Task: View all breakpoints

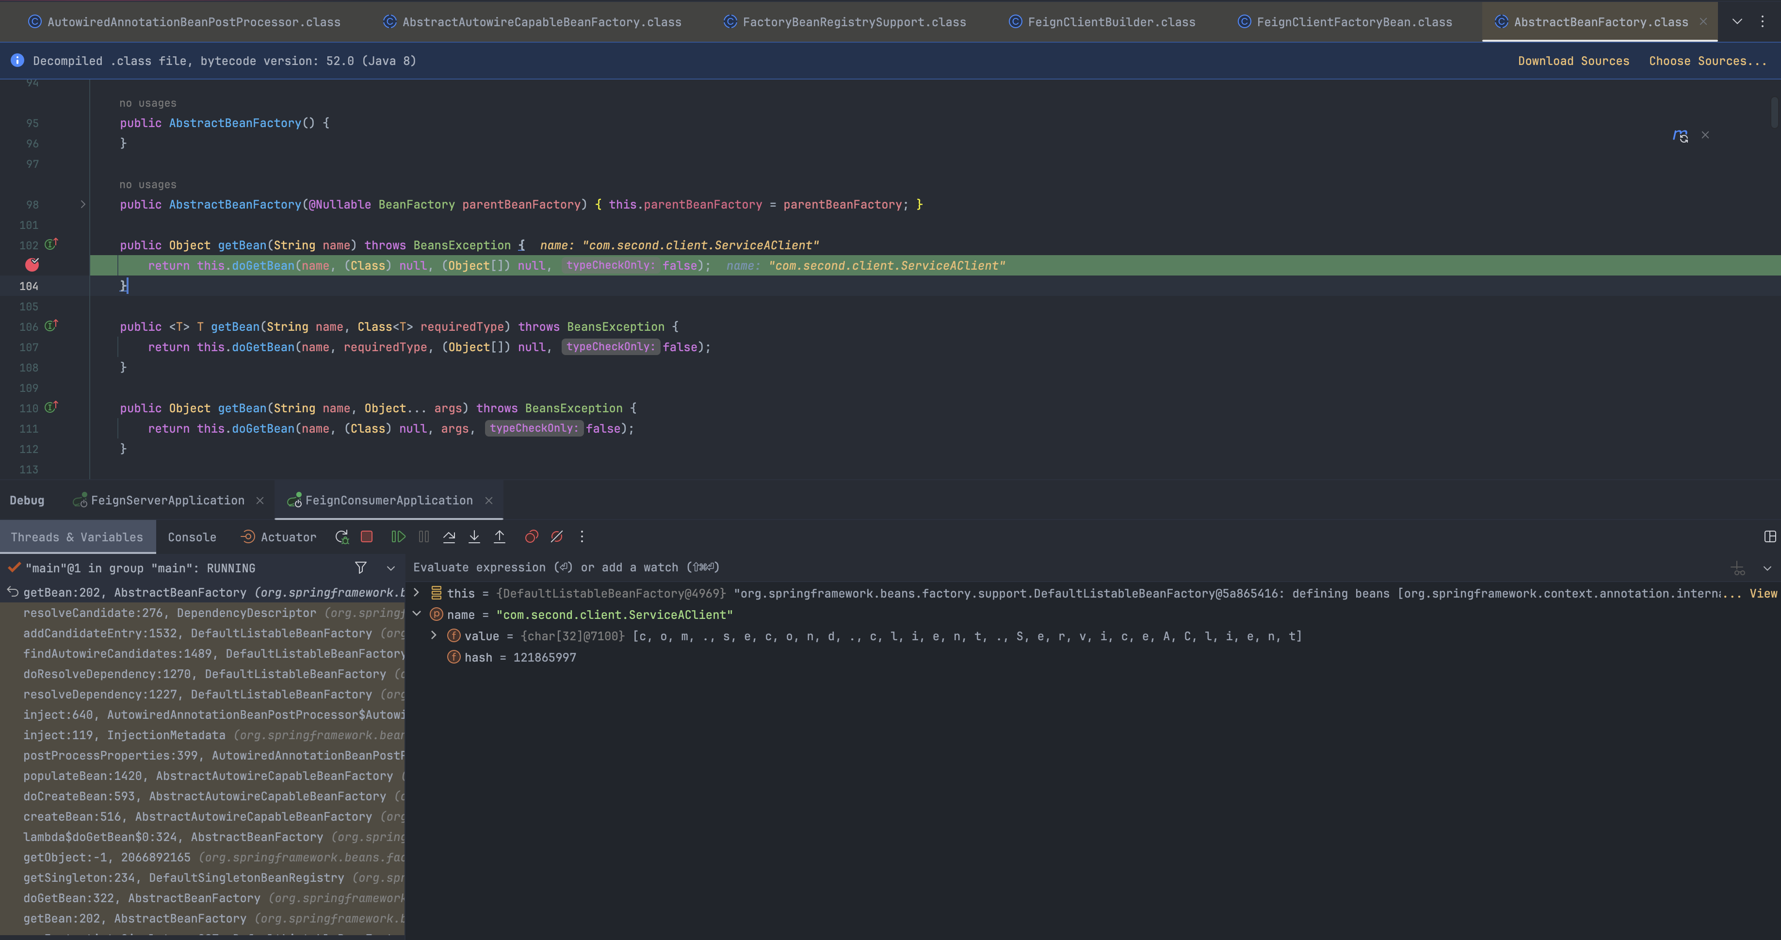Action: (531, 537)
